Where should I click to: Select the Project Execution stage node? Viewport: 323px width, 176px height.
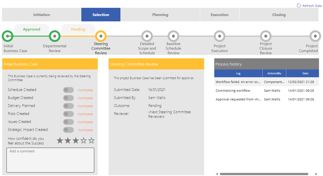pos(219,35)
